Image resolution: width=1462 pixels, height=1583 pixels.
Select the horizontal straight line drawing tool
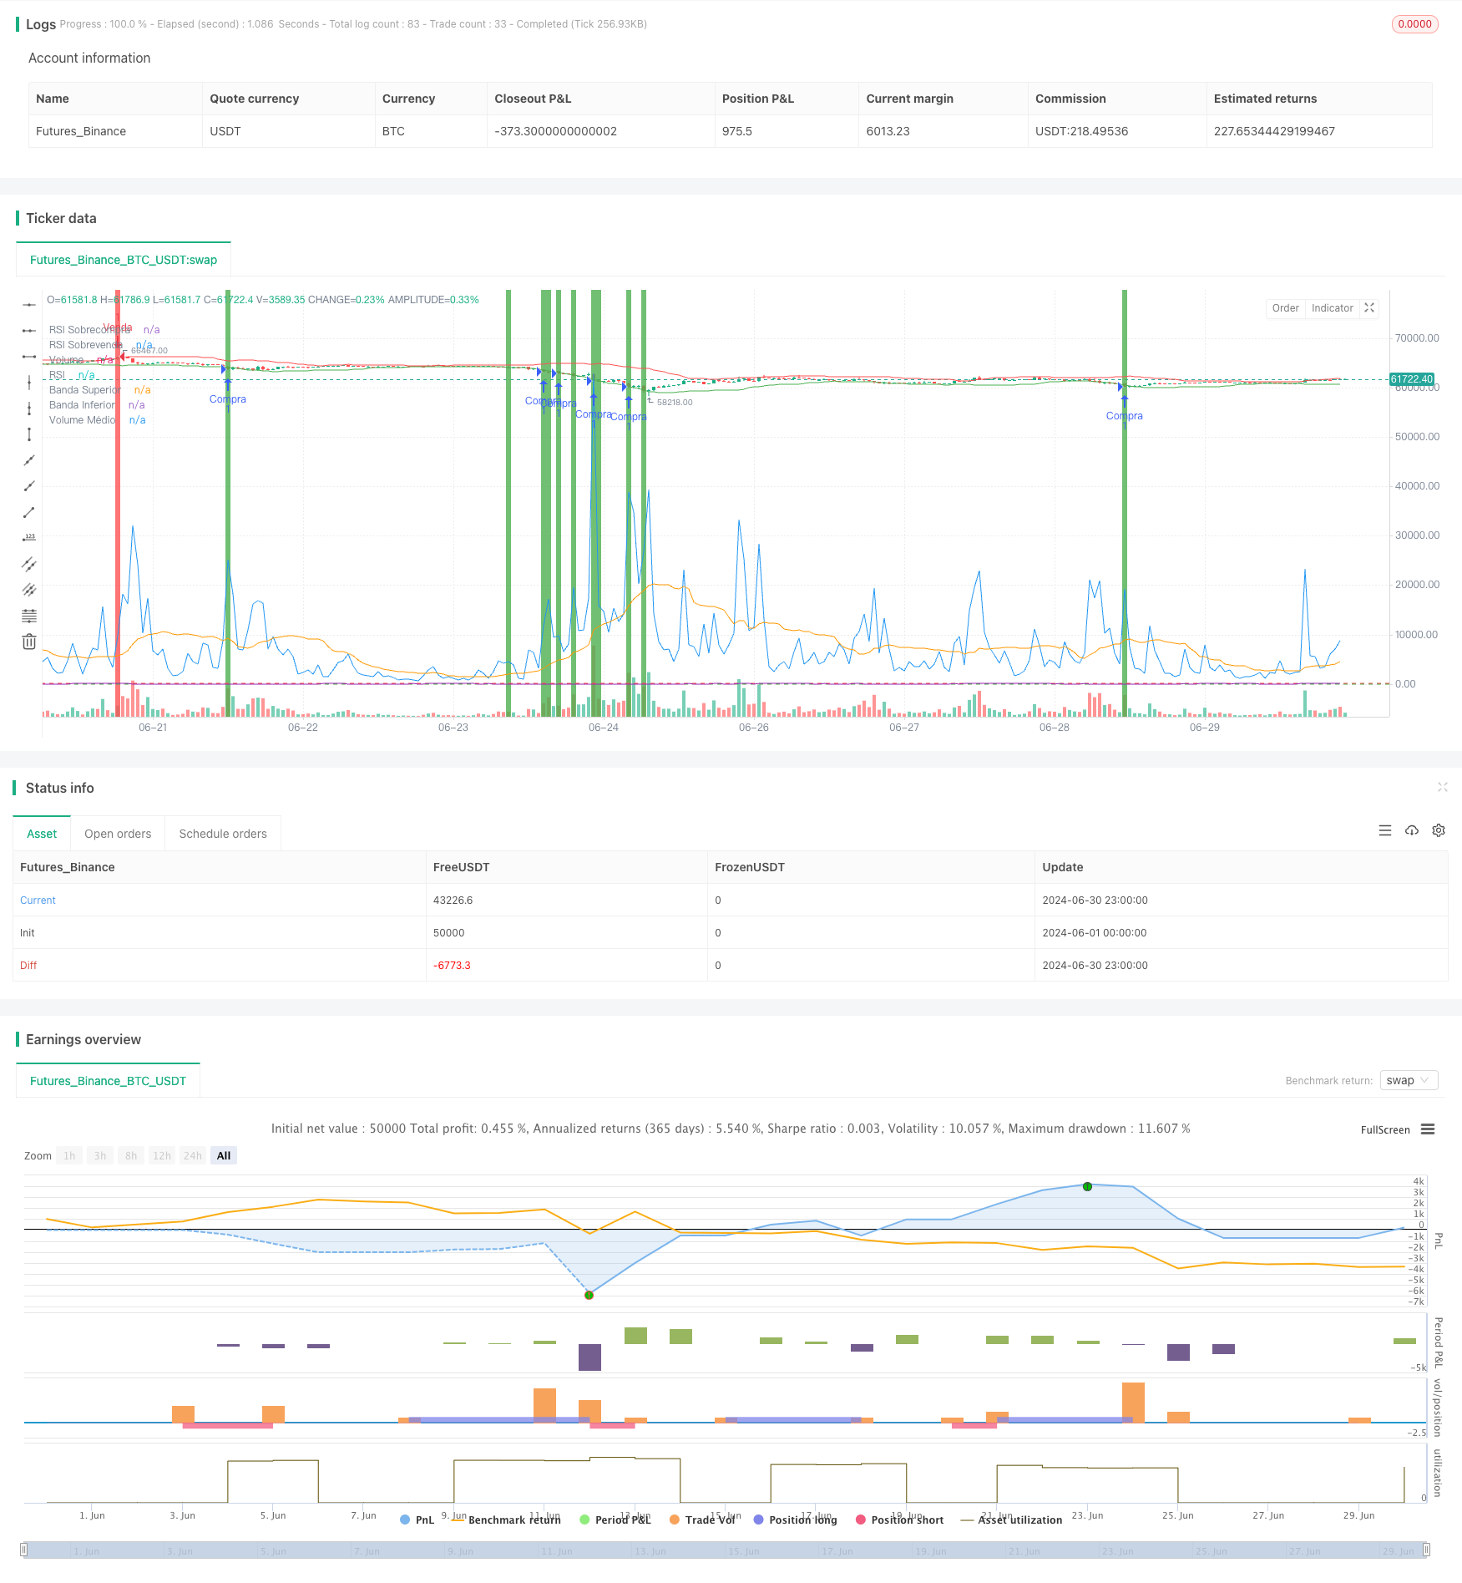point(29,305)
